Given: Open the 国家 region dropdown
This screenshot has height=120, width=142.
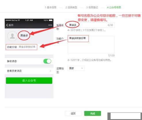Looking at the screenshot, I should [x=76, y=68].
